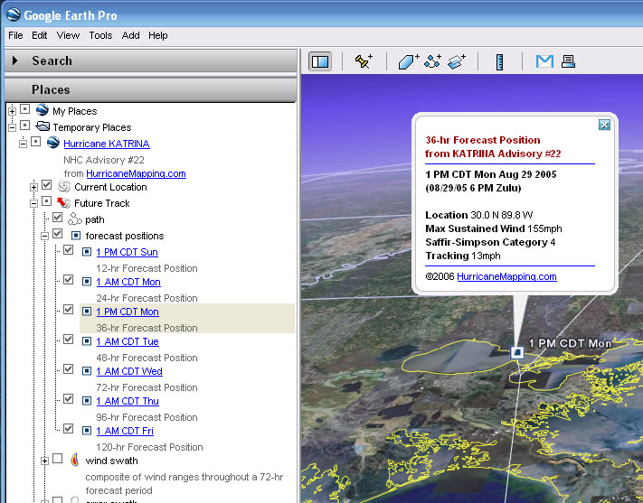643x503 pixels.
Task: Click the Current Location hurricane swirl icon
Action: [x=64, y=186]
